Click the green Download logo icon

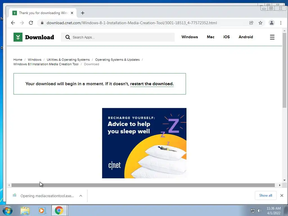coord(18,37)
